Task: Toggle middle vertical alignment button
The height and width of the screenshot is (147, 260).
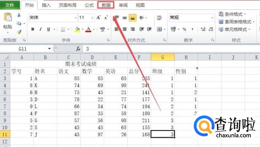Action: point(125,18)
